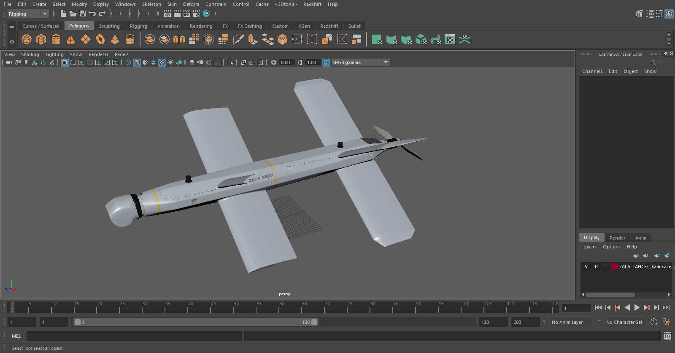
Task: Open the Render View clapboard icon
Action: (167, 14)
